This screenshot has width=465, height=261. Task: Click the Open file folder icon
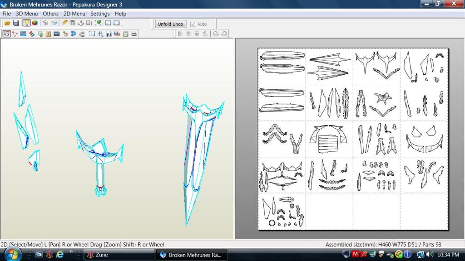(7, 23)
